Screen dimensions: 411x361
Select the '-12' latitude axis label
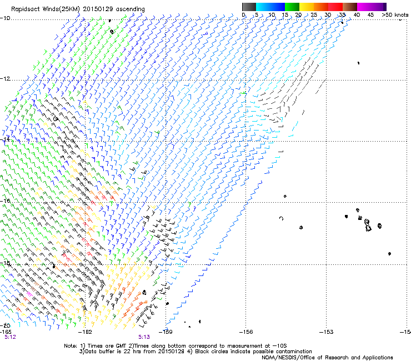tap(5, 79)
